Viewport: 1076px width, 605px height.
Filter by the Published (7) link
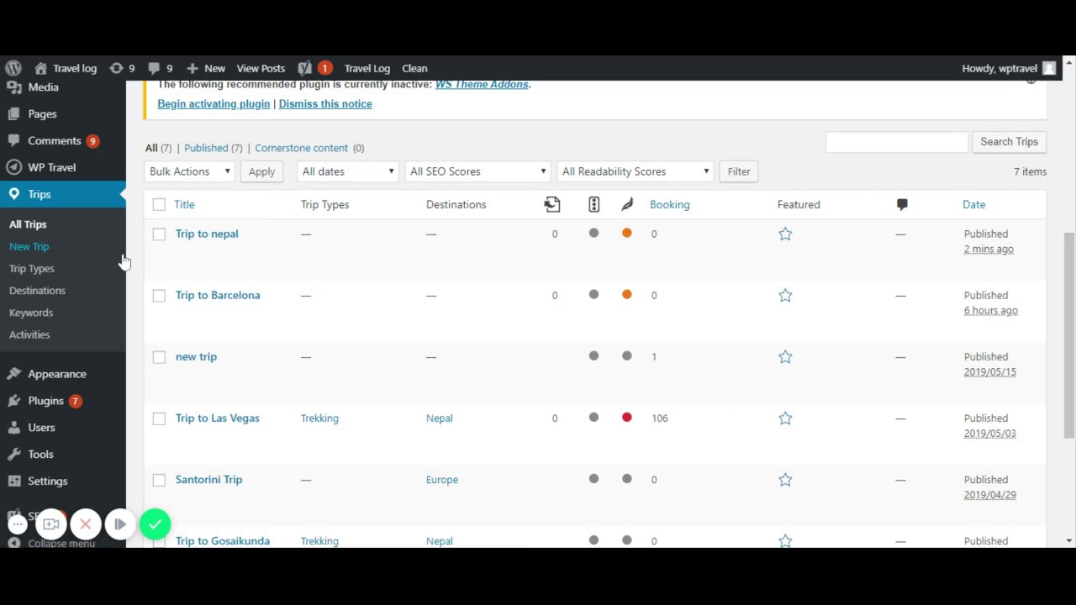[x=214, y=148]
